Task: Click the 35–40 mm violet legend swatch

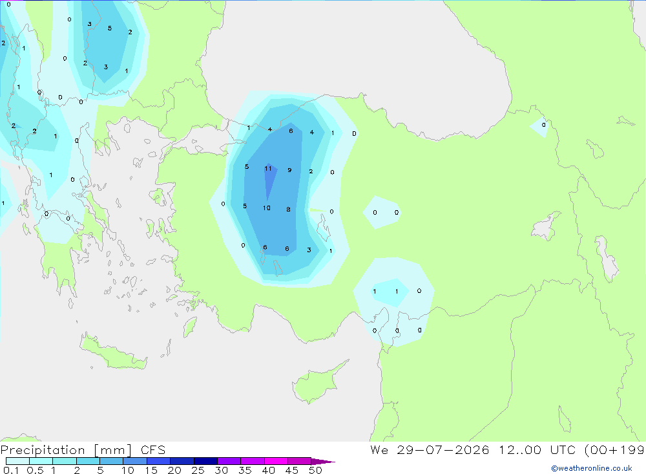Action: pyautogui.click(x=252, y=461)
